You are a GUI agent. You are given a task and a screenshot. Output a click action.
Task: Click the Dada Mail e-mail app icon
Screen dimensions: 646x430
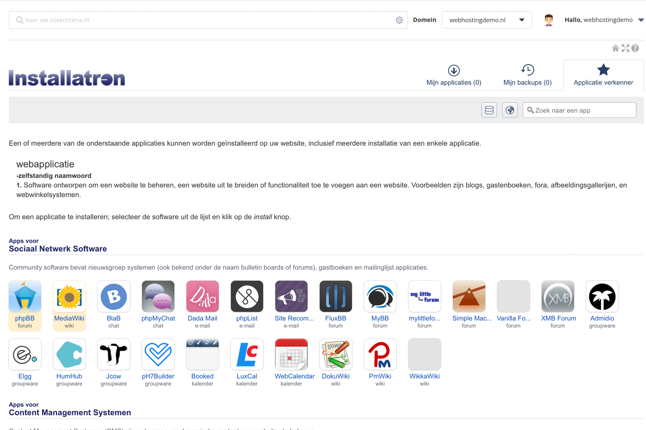202,296
